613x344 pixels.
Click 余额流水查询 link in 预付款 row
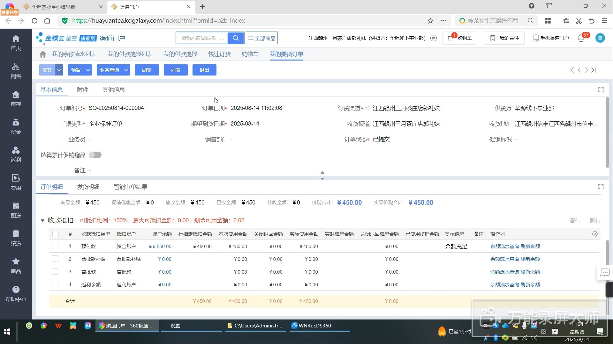pyautogui.click(x=504, y=247)
